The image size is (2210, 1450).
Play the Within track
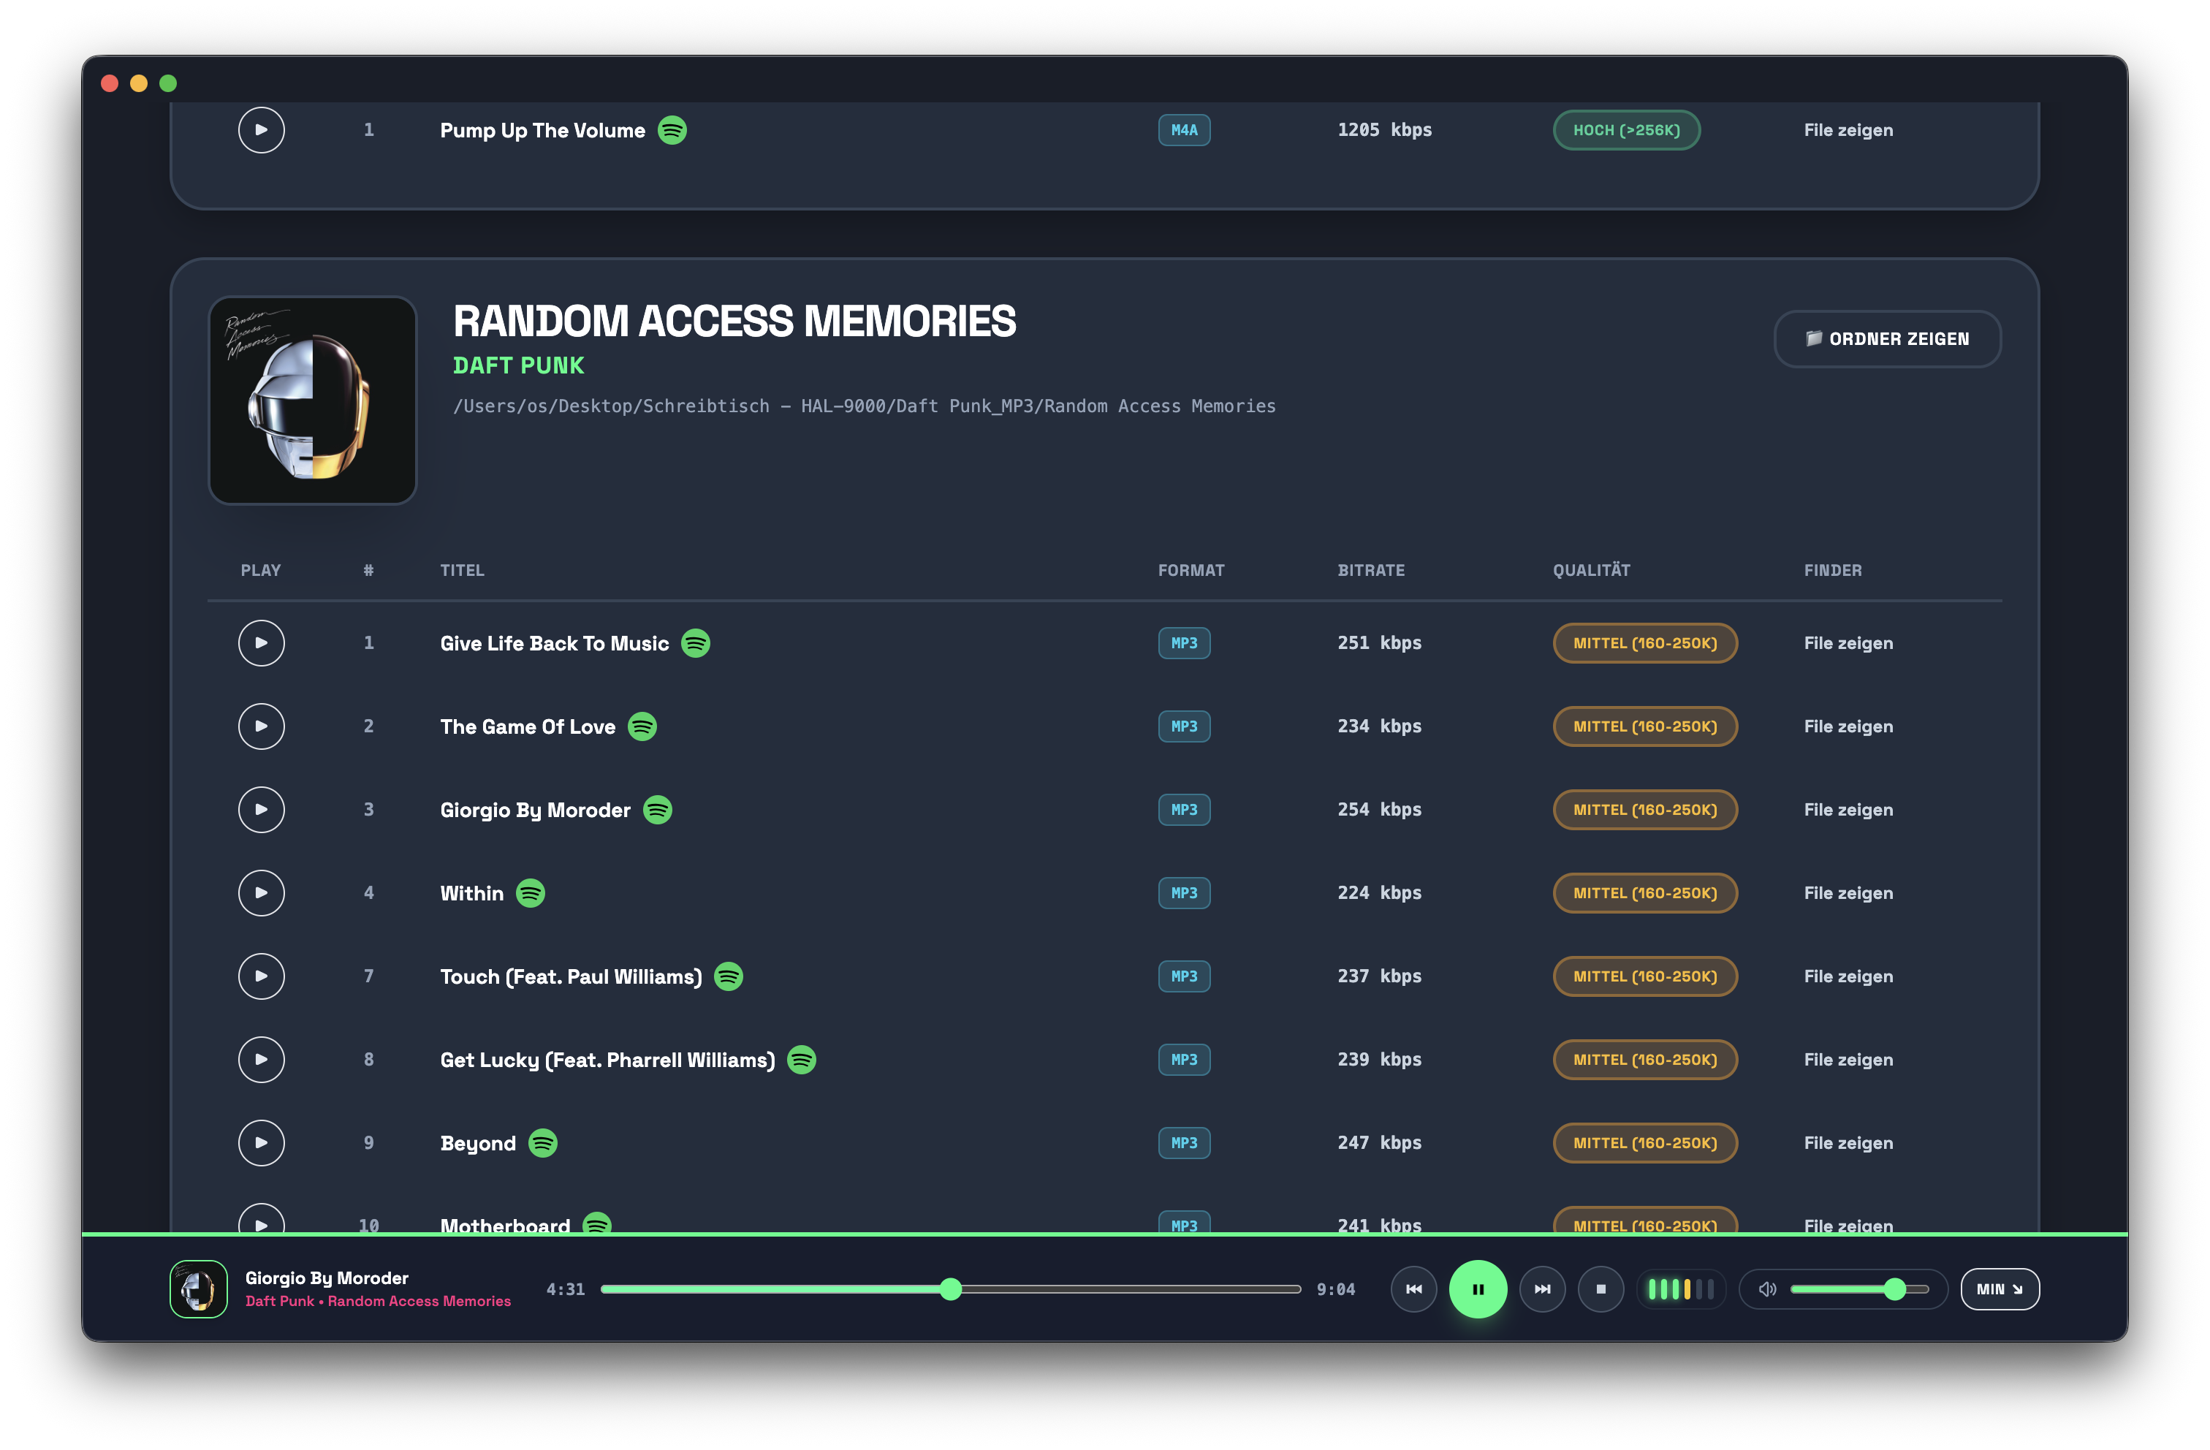click(x=261, y=892)
